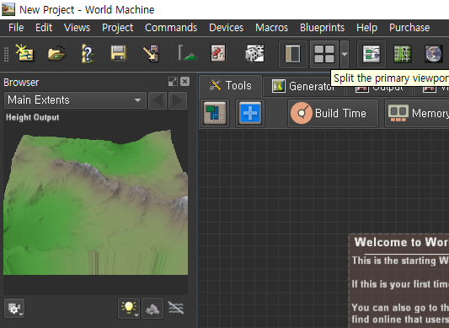Click the blue plus add button

click(250, 113)
